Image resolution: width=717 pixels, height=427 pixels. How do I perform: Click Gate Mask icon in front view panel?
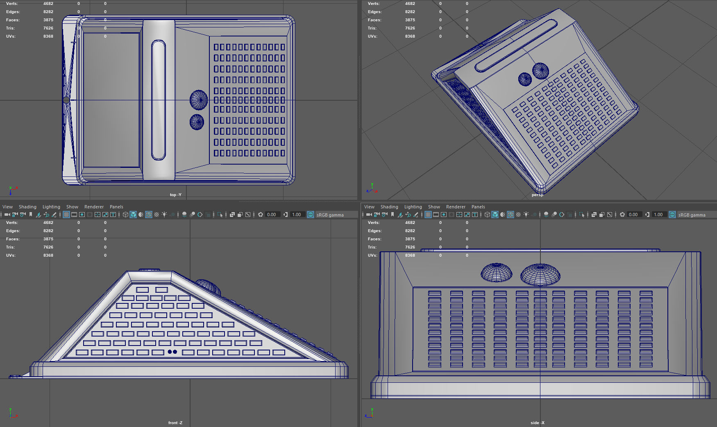tap(90, 215)
